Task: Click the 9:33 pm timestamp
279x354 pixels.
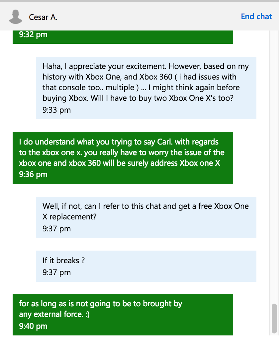Action: 56,110
